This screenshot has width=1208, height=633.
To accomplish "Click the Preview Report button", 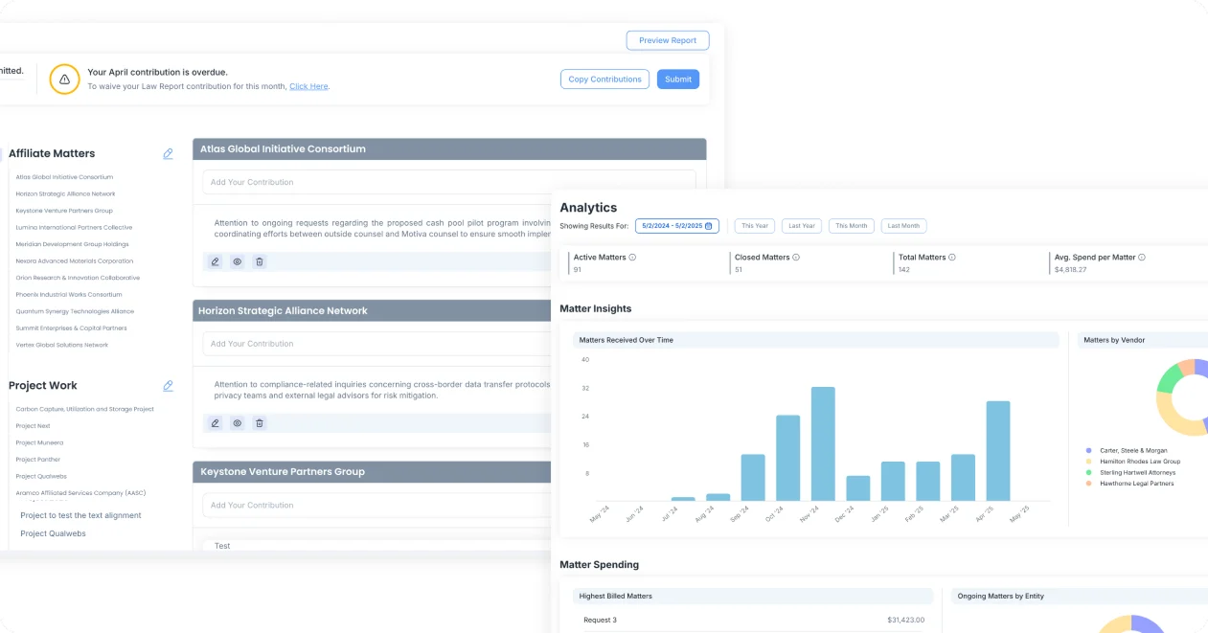I will click(668, 40).
